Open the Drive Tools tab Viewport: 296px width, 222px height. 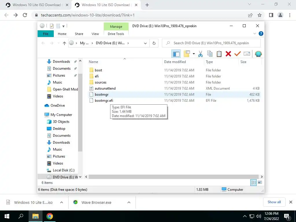116,34
